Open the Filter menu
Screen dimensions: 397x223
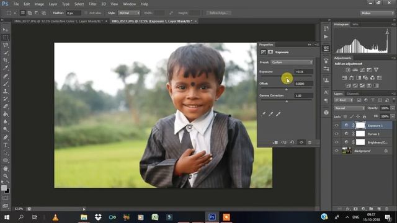92,4
